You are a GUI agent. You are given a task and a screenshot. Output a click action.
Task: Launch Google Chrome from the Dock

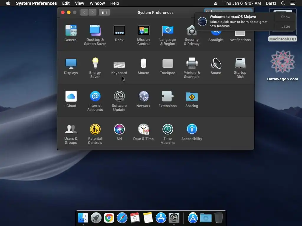pos(109,218)
